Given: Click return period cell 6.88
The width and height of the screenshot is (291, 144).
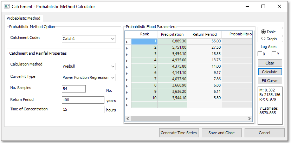Looking at the screenshot, I should point(205,85).
